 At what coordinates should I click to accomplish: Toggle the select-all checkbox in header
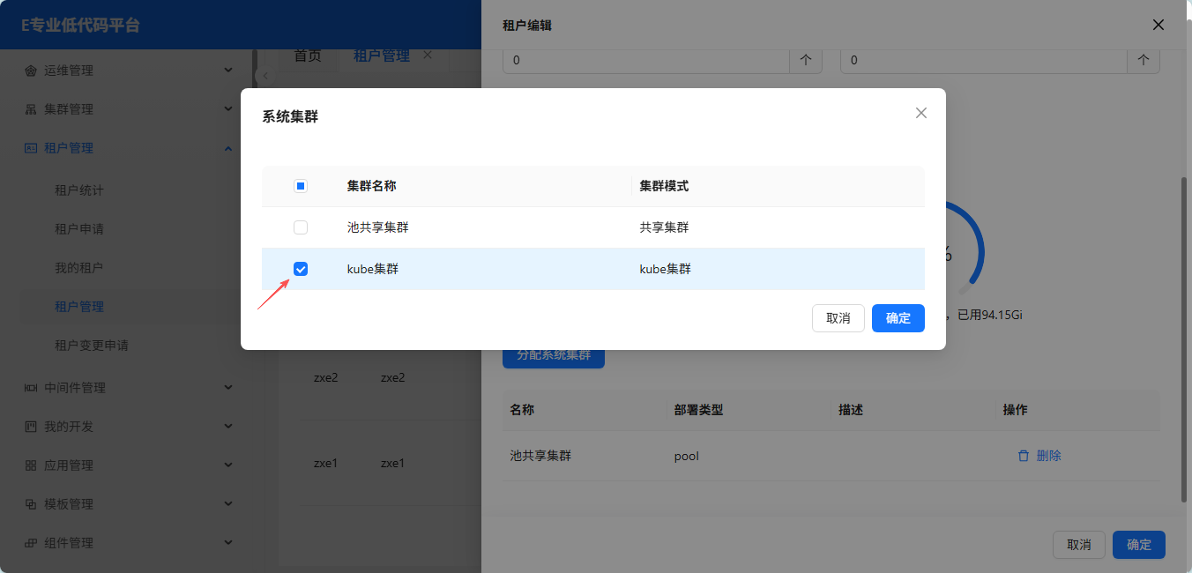click(x=301, y=186)
